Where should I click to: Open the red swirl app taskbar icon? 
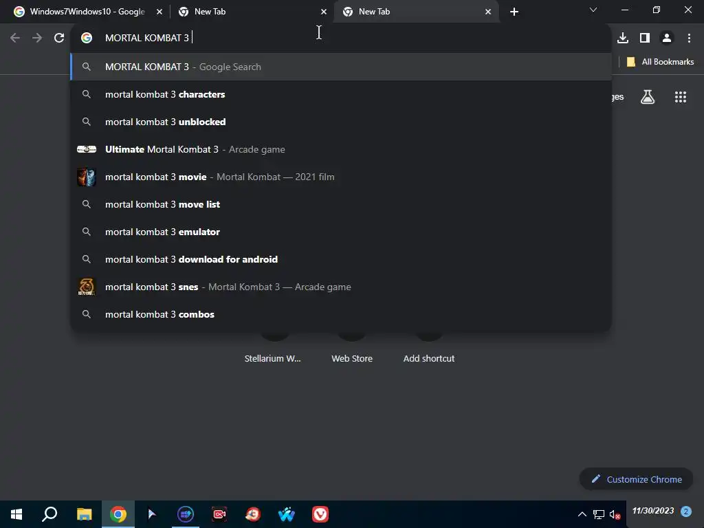pyautogui.click(x=253, y=514)
